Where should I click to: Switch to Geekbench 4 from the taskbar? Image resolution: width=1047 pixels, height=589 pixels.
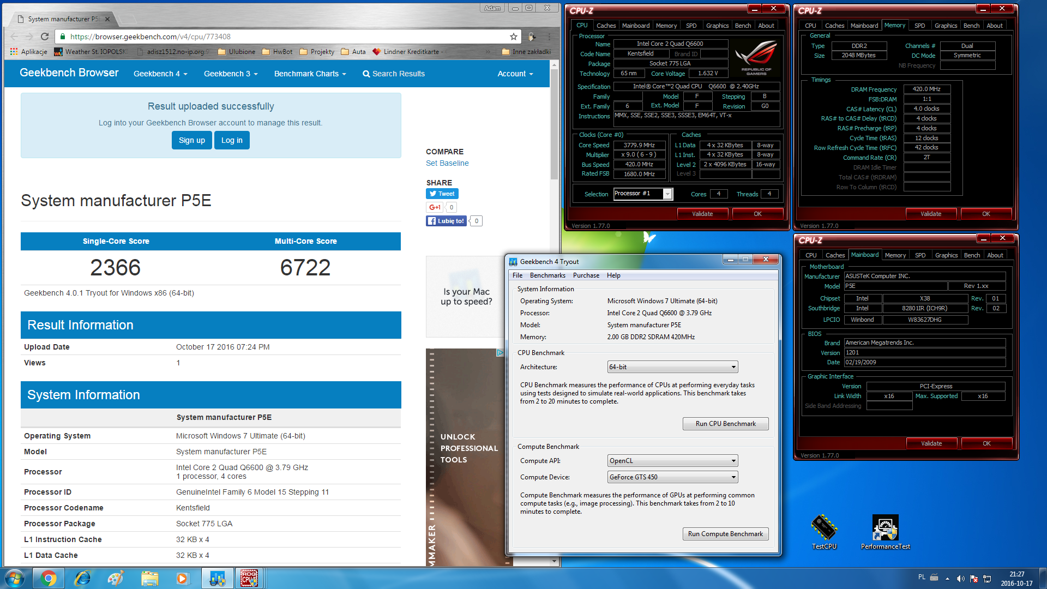click(x=217, y=578)
